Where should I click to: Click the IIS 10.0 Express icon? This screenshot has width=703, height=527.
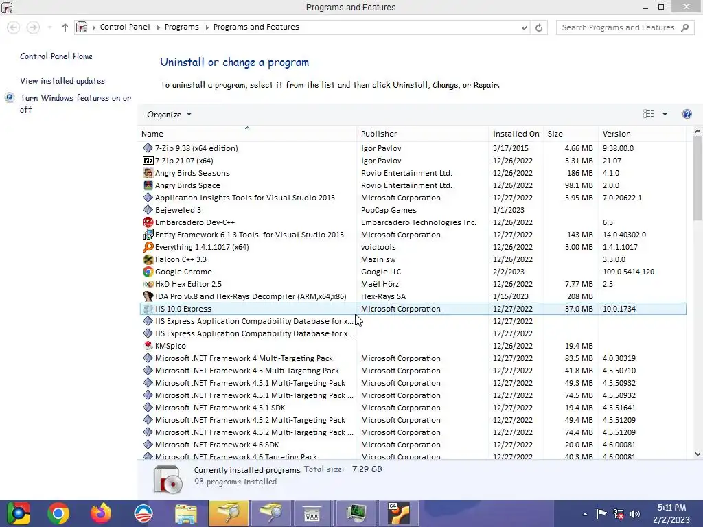[x=148, y=309]
